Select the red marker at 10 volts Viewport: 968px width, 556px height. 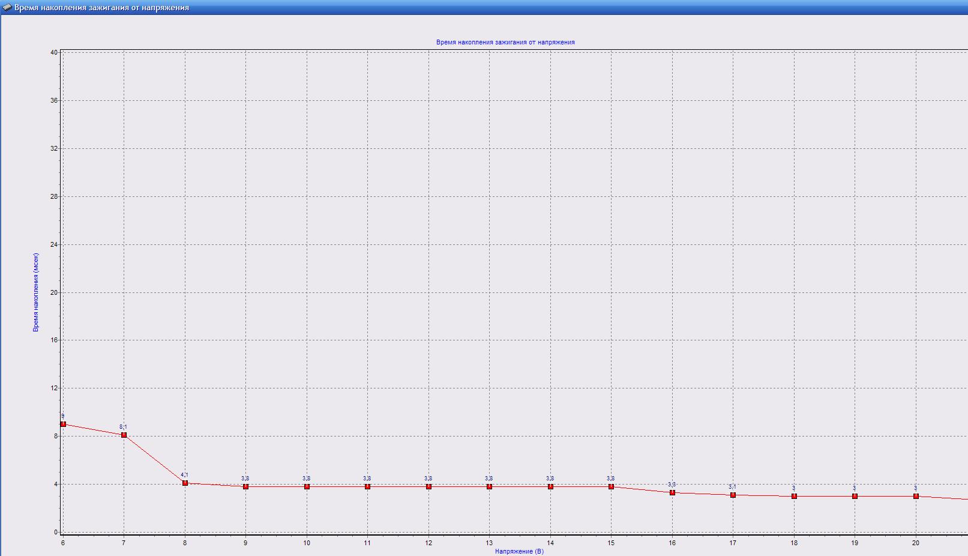[x=307, y=486]
